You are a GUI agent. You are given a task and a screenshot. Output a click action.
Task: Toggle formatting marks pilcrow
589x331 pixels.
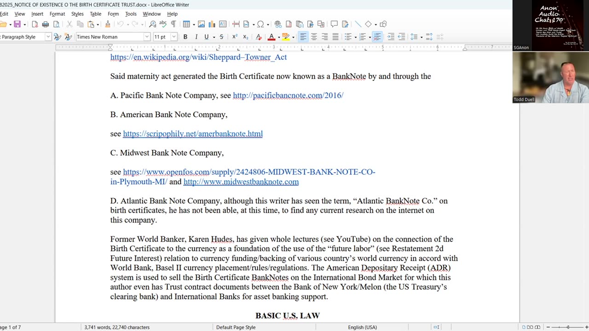click(173, 24)
